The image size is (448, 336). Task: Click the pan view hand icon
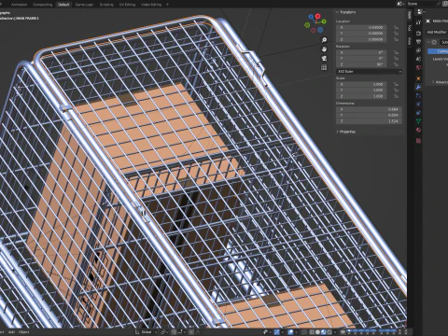pos(324,49)
